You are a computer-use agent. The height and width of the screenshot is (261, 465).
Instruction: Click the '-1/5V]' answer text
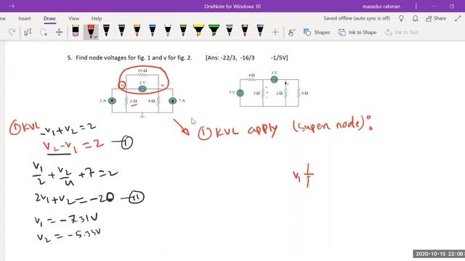click(279, 58)
